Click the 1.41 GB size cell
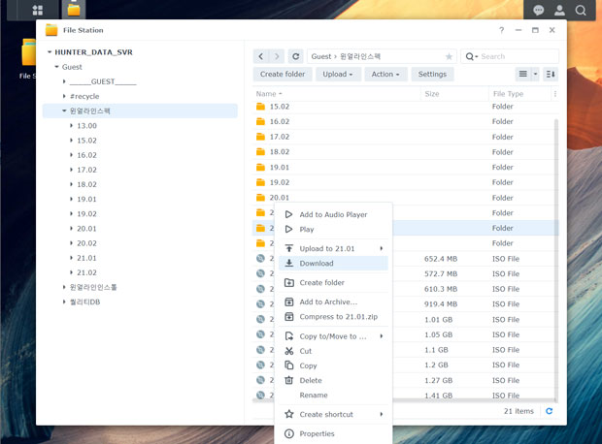The width and height of the screenshot is (602, 444). [x=439, y=396]
